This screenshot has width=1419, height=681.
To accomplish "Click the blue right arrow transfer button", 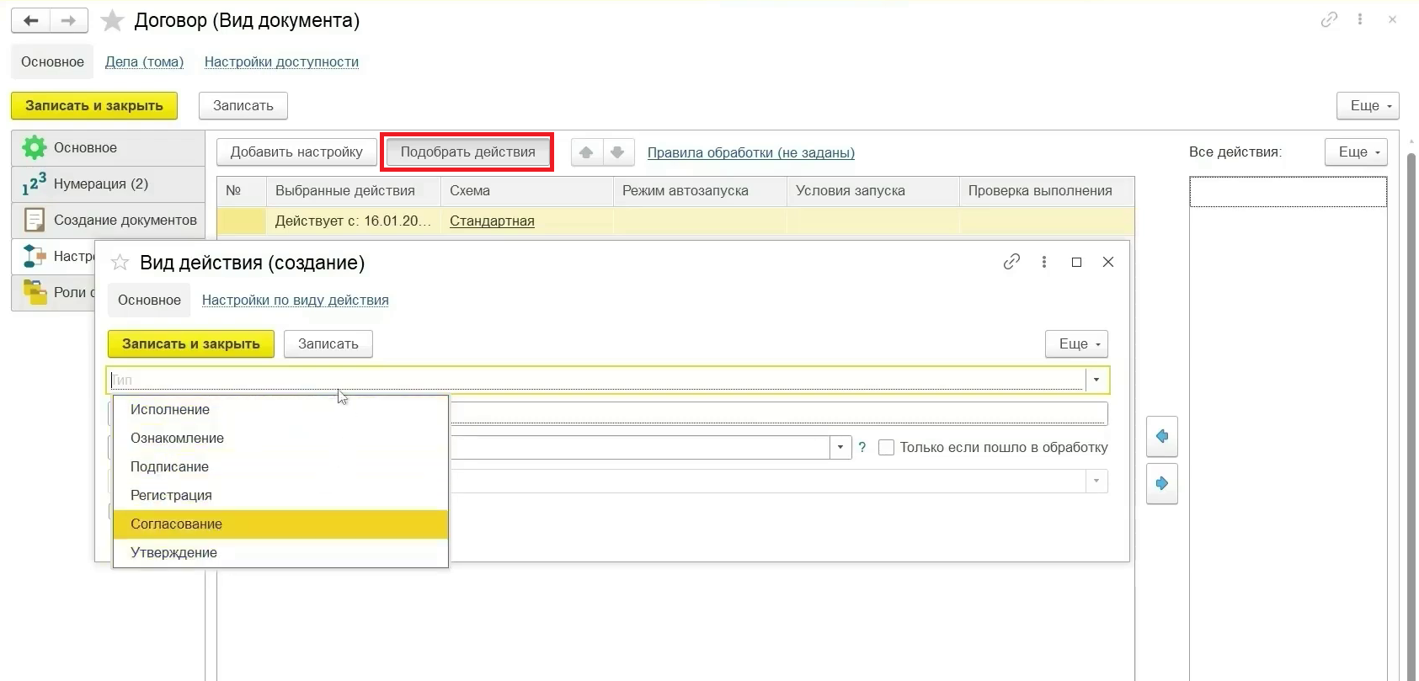I will pos(1162,483).
